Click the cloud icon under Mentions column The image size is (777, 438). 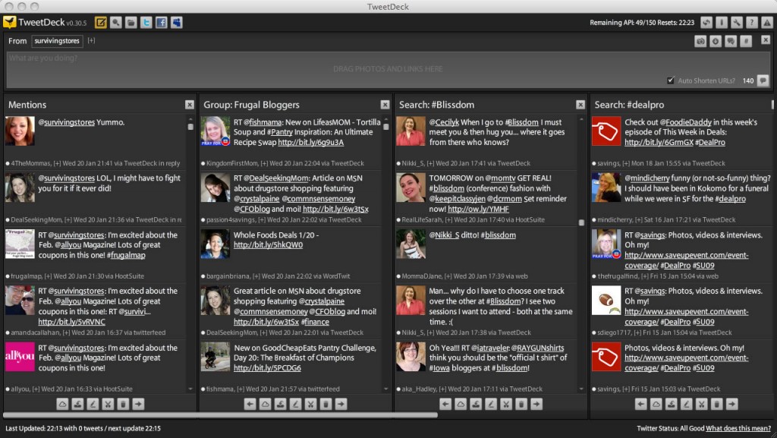pyautogui.click(x=62, y=405)
